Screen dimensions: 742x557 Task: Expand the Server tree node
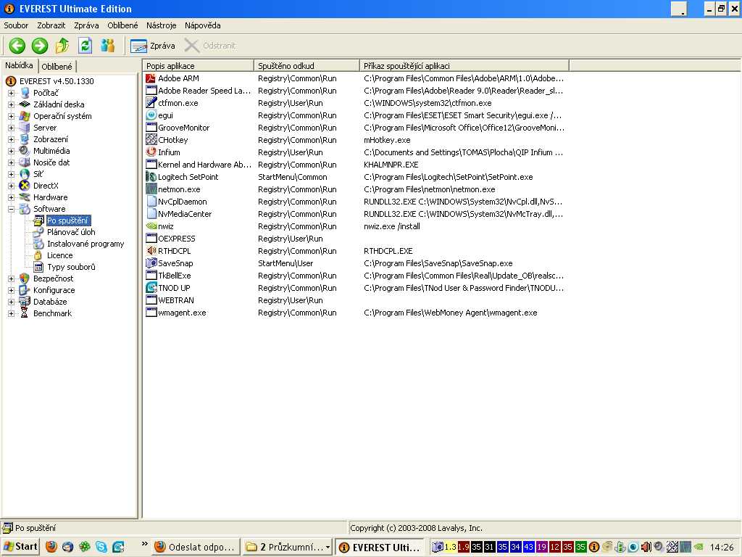pos(11,128)
